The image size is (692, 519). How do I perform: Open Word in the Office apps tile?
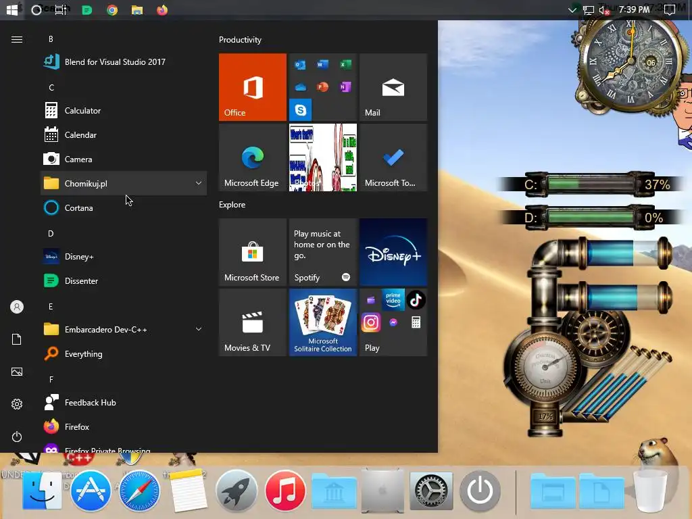[x=322, y=65]
